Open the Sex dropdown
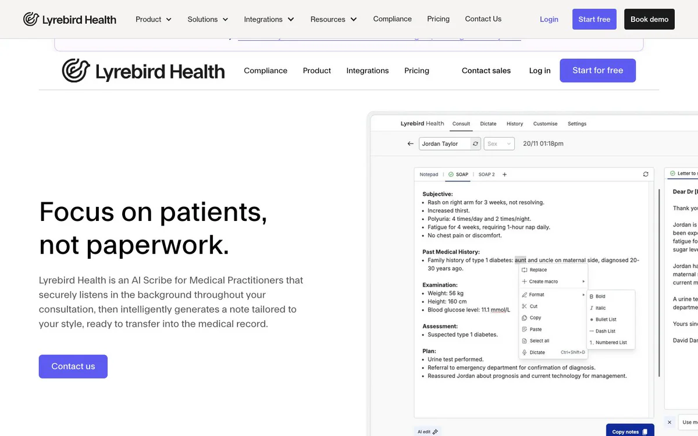Screen dimensions: 698x436 click(x=499, y=144)
